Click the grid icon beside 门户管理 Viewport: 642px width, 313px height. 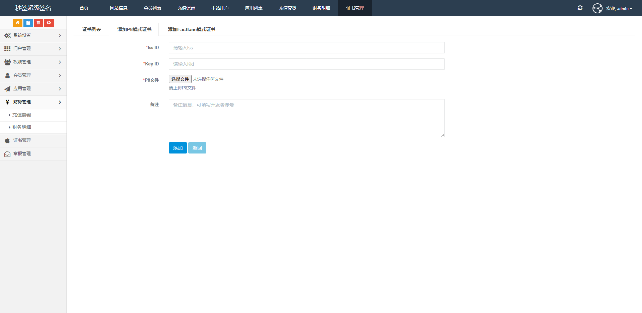click(x=7, y=49)
